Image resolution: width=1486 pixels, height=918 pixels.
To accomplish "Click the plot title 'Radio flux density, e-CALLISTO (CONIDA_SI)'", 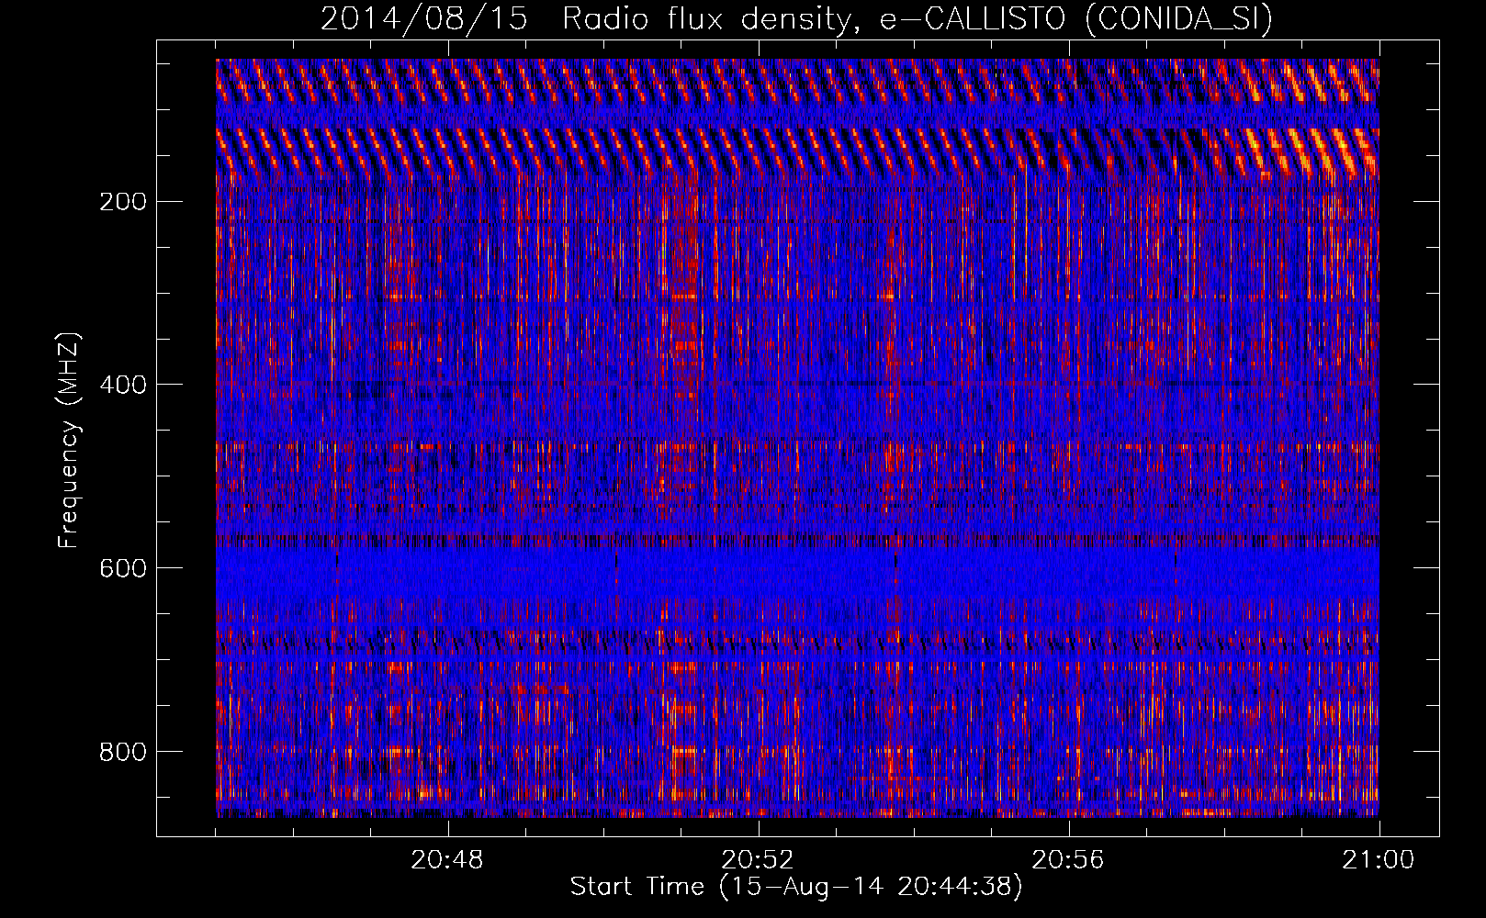I will (917, 18).
